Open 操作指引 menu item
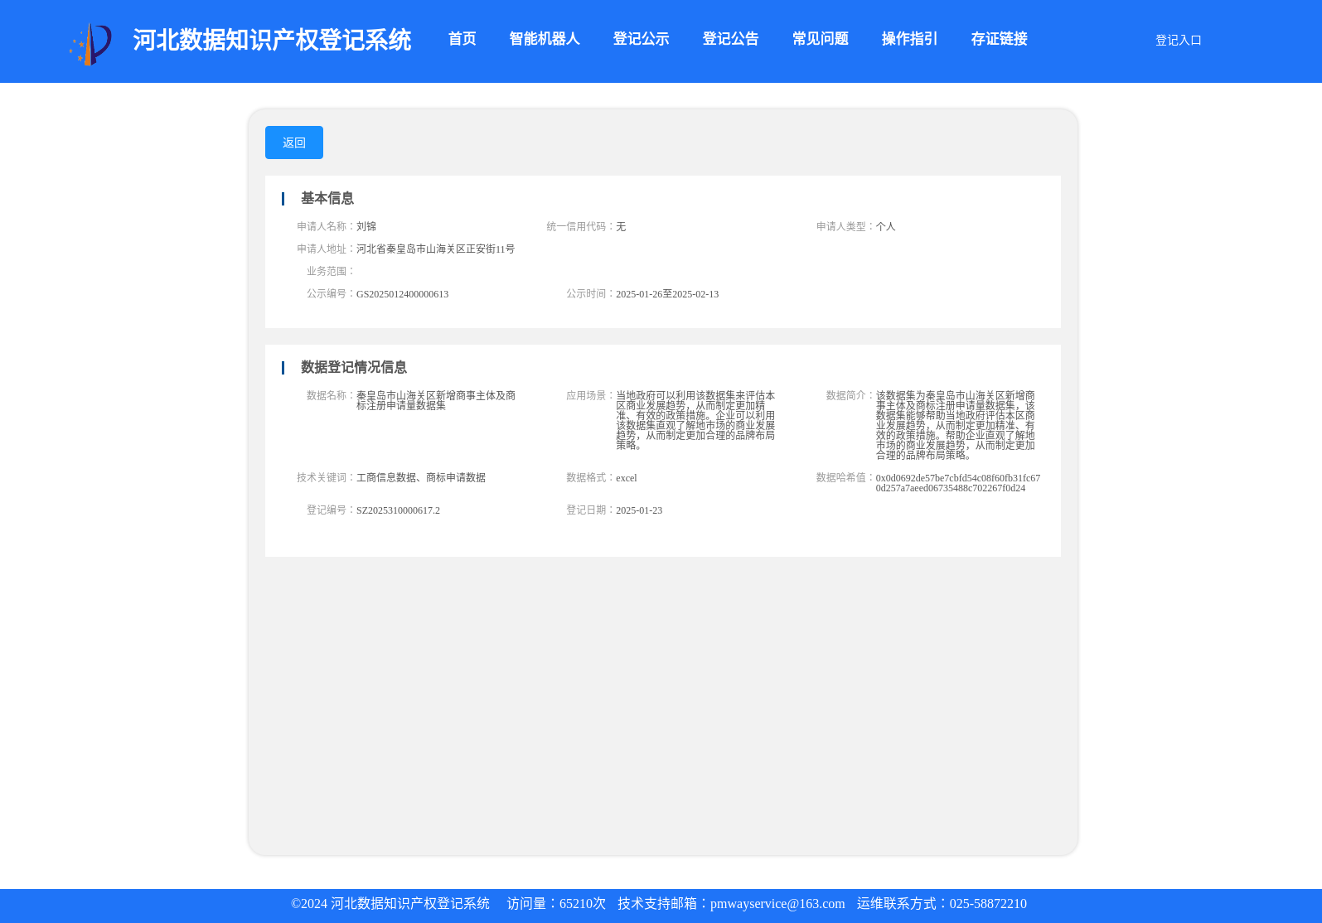This screenshot has width=1322, height=923. click(909, 39)
